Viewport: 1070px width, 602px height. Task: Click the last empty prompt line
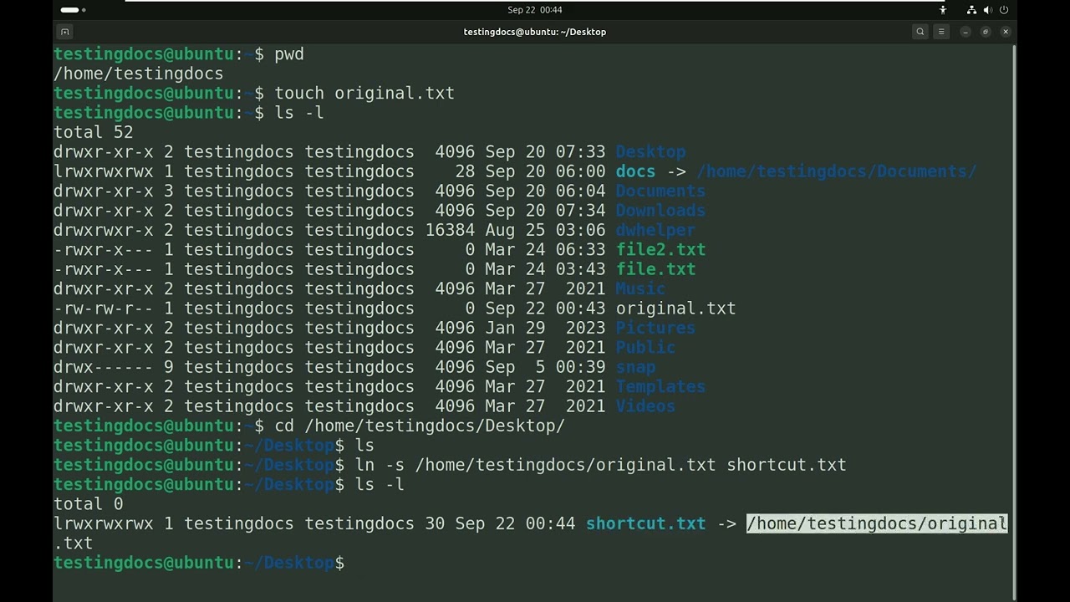pos(199,563)
